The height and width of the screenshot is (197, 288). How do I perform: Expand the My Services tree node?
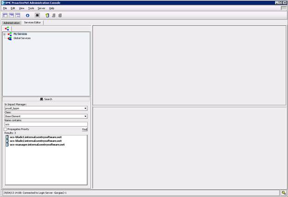(4, 34)
